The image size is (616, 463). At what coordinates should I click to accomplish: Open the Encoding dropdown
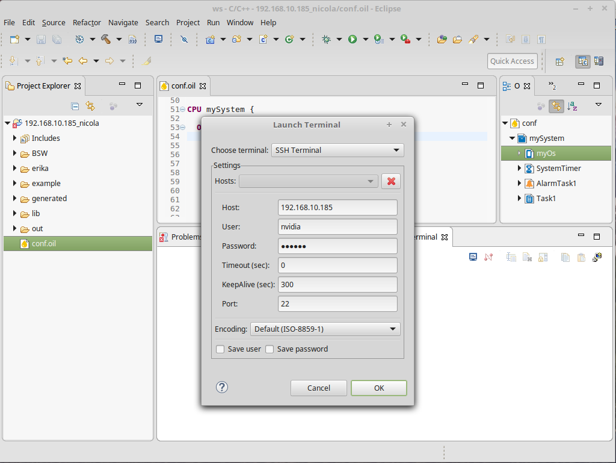[325, 329]
